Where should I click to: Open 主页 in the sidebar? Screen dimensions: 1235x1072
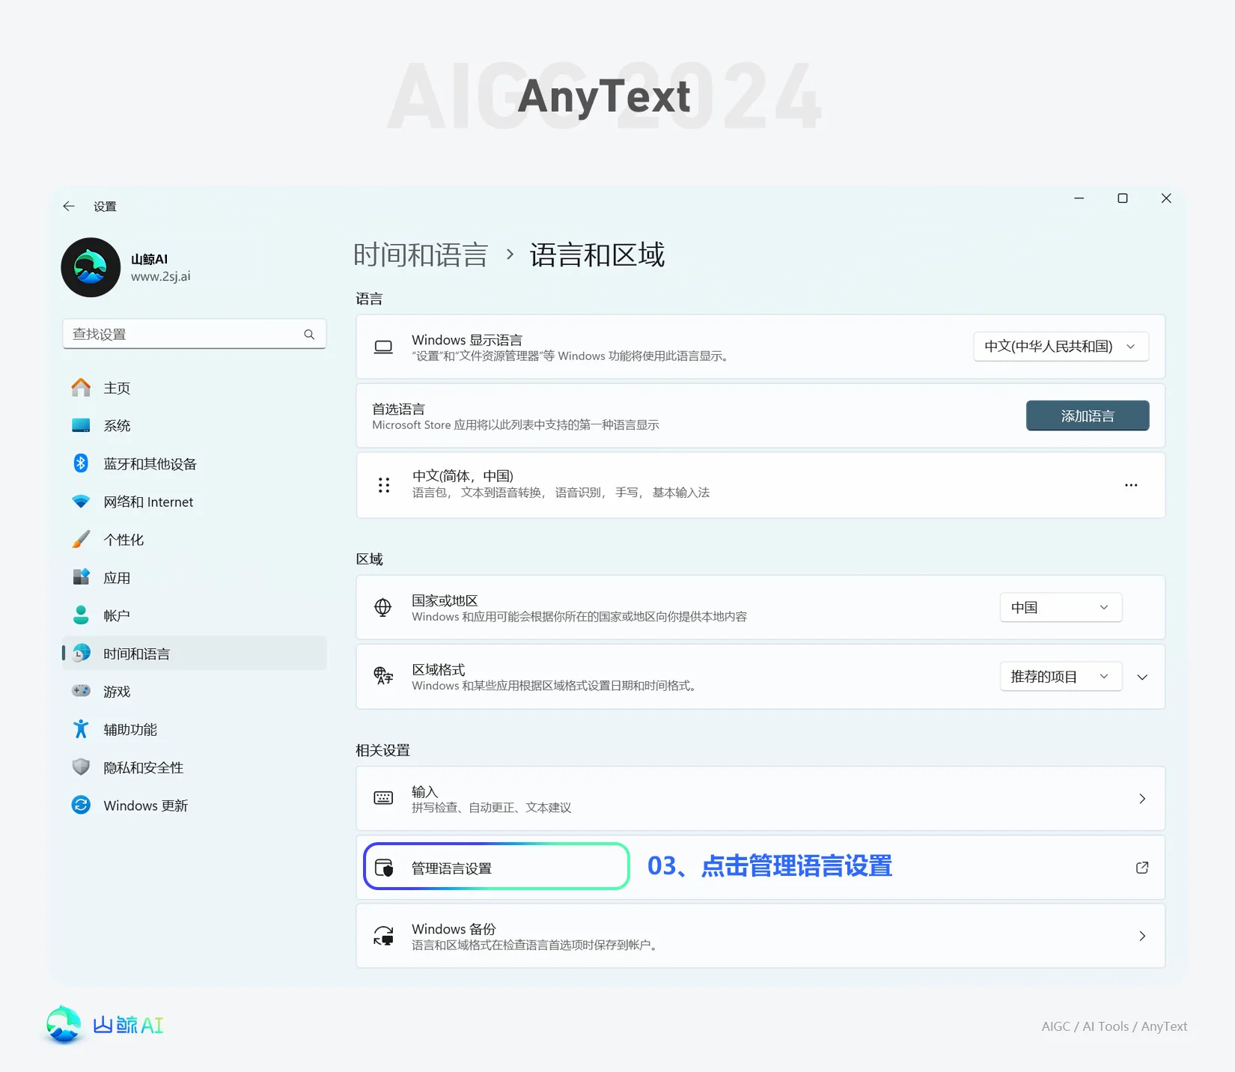[x=194, y=388]
